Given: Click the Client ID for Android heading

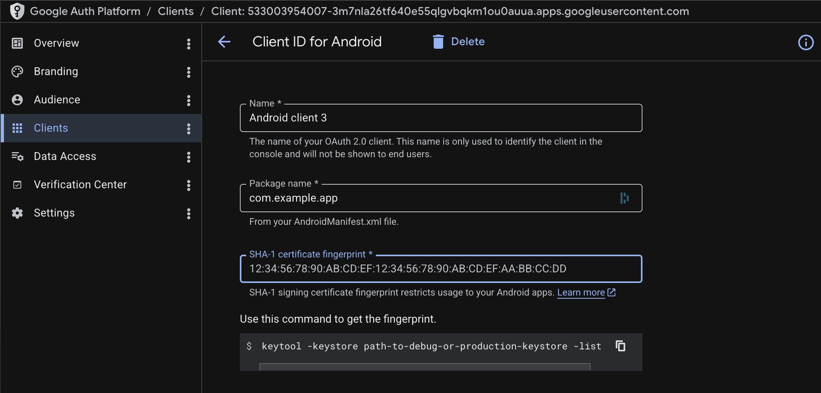Looking at the screenshot, I should click(317, 42).
